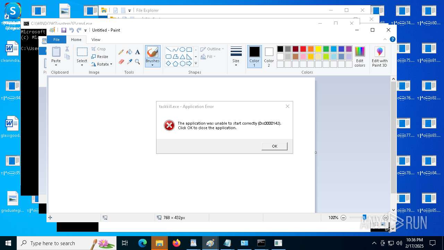This screenshot has width=444, height=250.
Task: Close the taskkill.exe Application Error dialog
Action: point(288,106)
